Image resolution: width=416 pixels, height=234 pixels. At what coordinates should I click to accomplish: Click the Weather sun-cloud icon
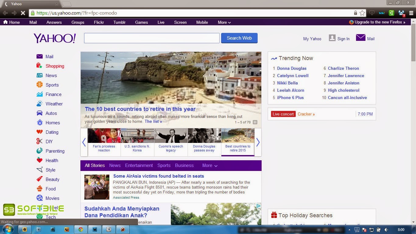tap(40, 104)
